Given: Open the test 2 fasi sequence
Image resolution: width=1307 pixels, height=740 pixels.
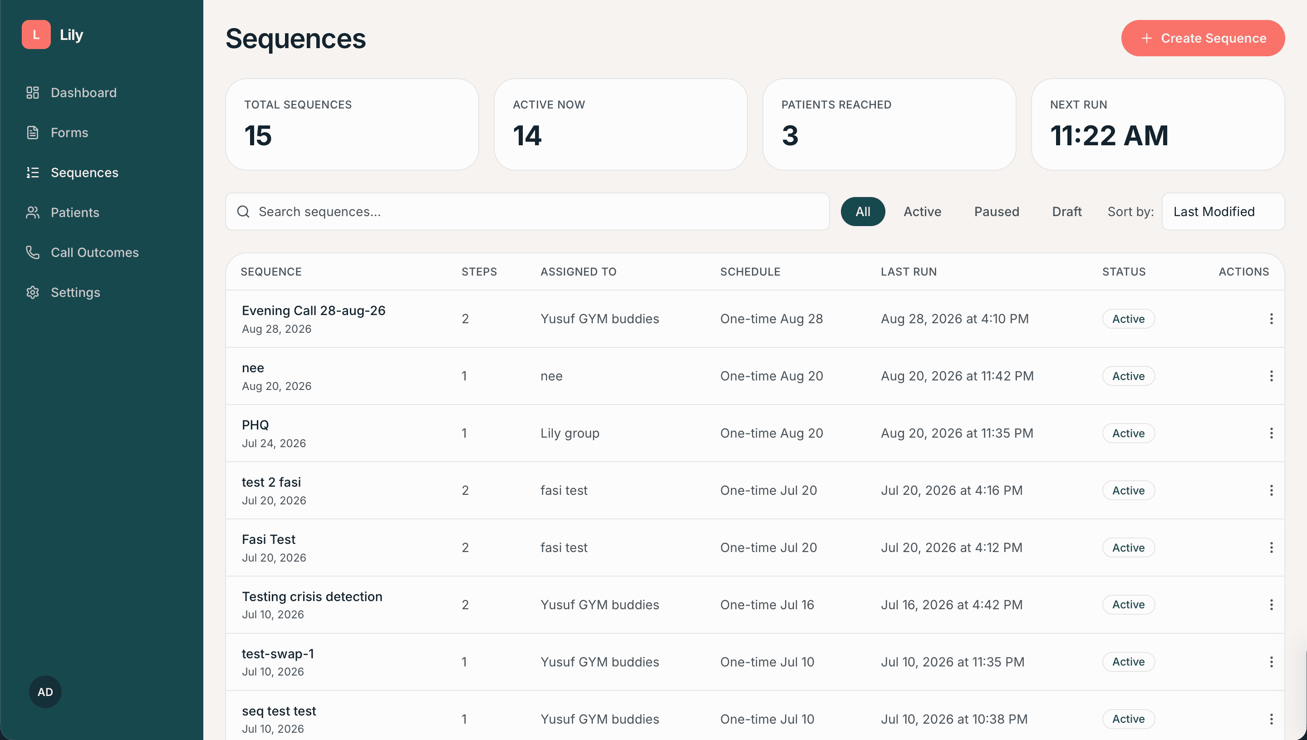Looking at the screenshot, I should click(x=271, y=482).
